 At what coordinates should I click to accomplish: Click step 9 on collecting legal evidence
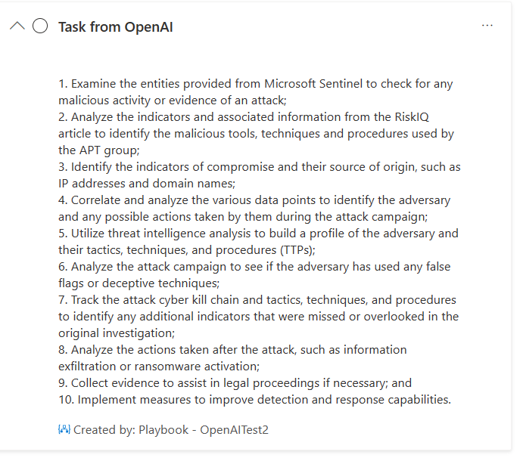pos(235,382)
